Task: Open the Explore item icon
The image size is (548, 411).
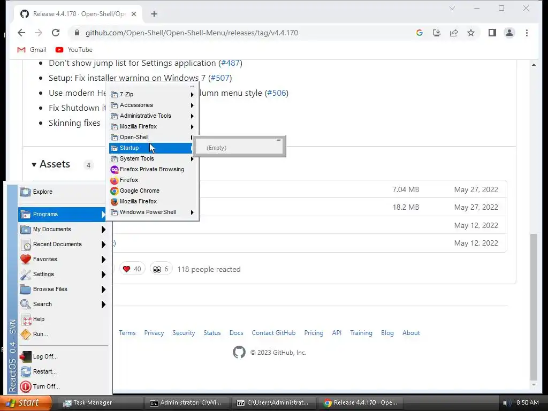Action: (x=25, y=192)
